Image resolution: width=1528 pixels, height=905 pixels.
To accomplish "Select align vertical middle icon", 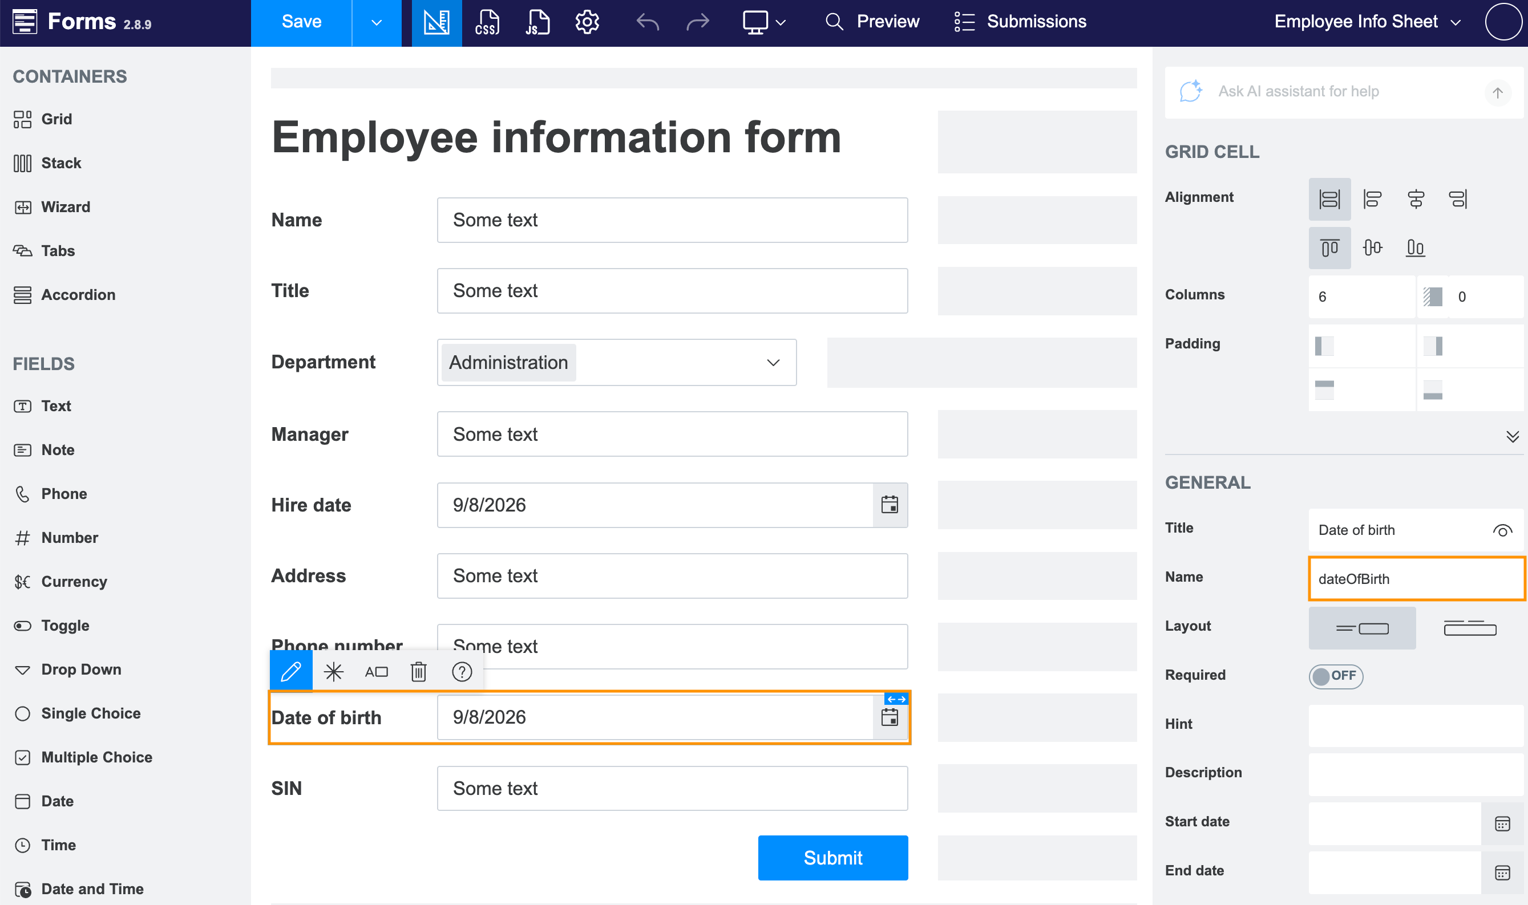I will tap(1372, 247).
